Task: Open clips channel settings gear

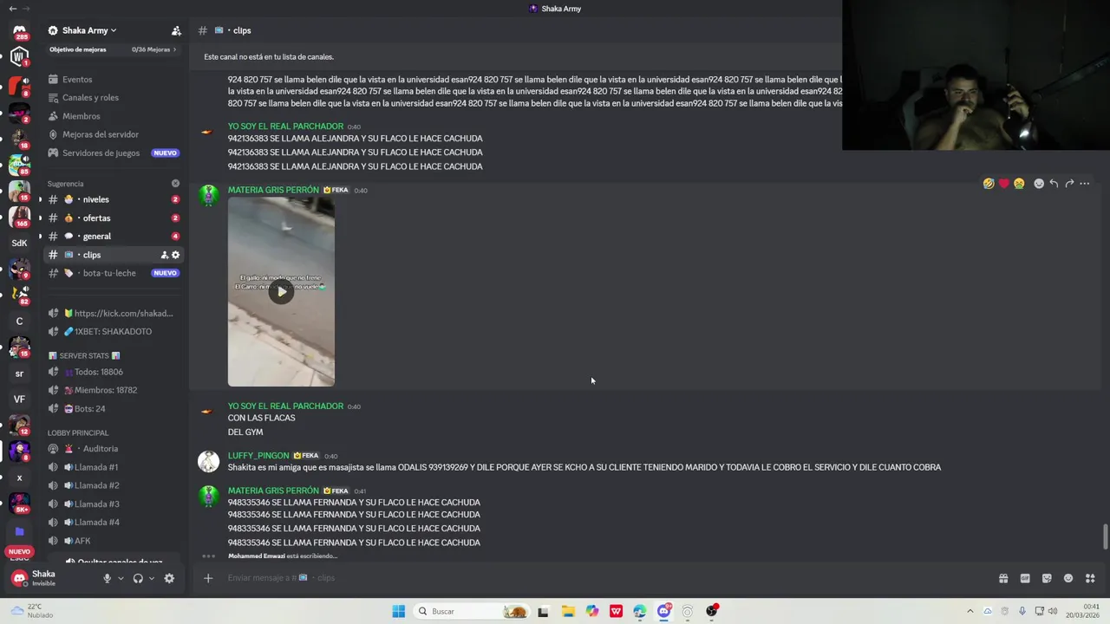Action: pos(175,255)
